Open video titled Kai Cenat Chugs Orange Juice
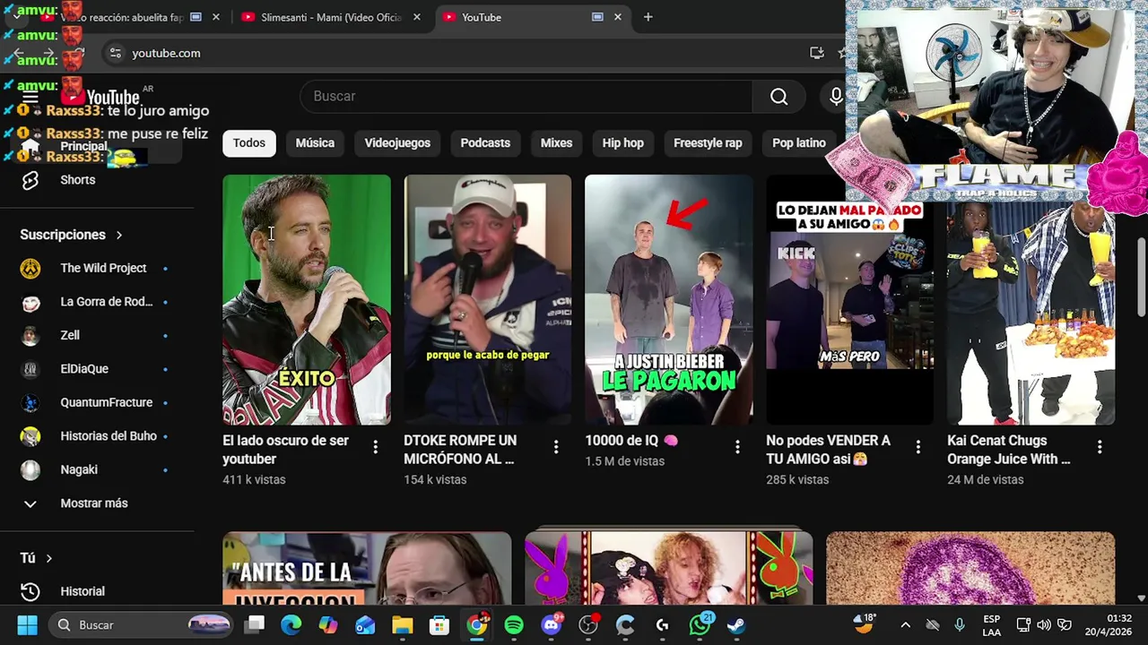 point(1009,450)
